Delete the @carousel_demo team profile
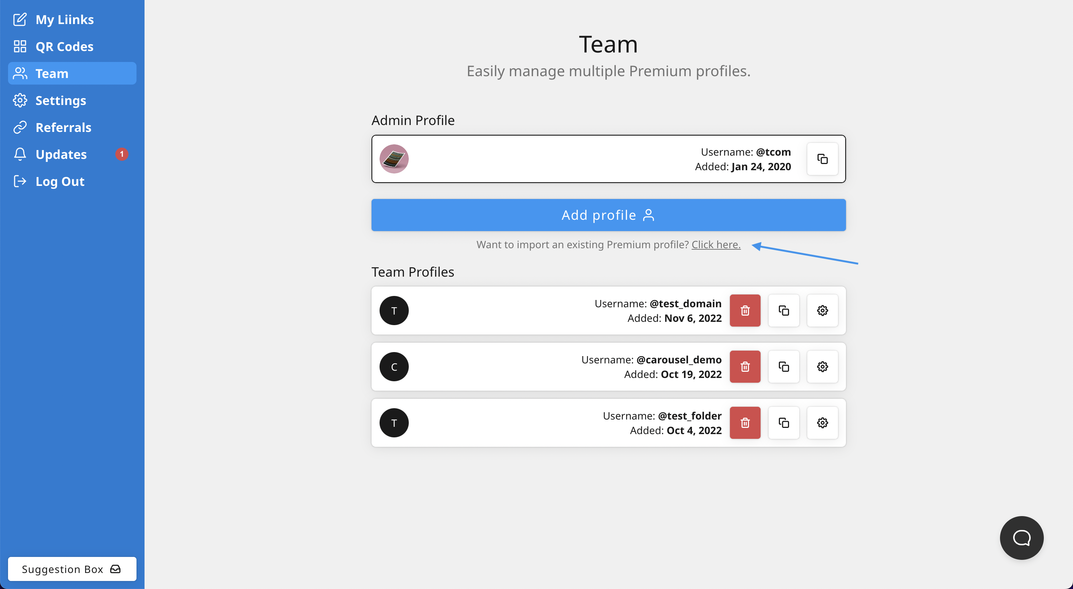The image size is (1073, 589). [745, 366]
